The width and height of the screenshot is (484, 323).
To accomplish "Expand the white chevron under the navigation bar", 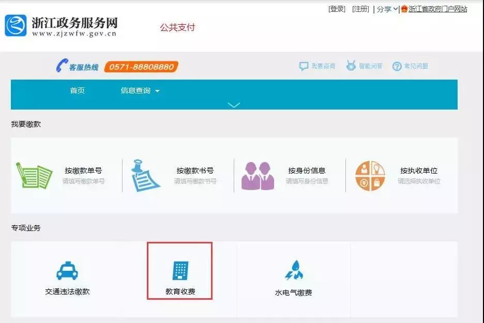I will 234,105.
